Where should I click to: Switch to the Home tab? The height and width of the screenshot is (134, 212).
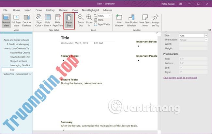point(17,10)
